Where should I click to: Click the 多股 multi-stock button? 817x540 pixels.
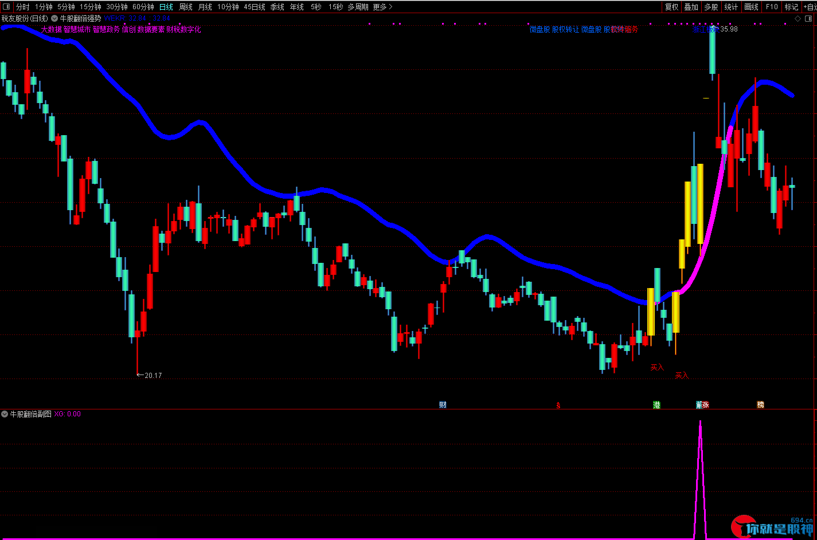pos(711,7)
